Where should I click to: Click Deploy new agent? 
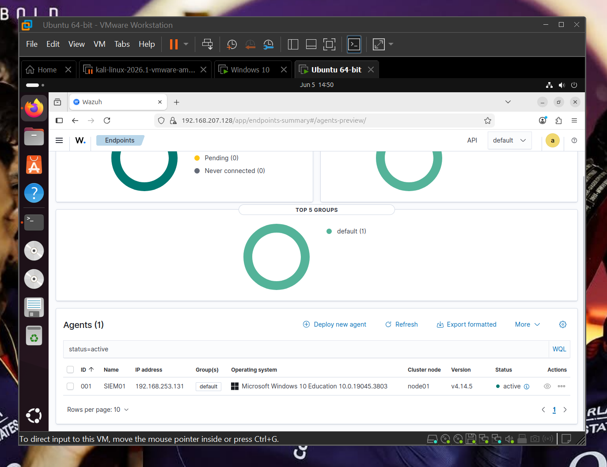pos(334,324)
